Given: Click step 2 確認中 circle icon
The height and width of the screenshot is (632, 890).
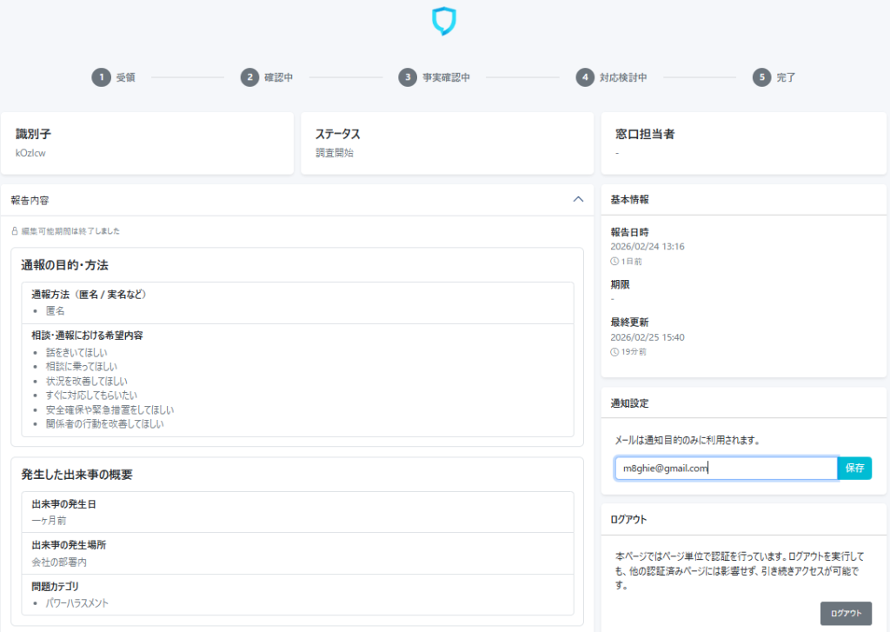Looking at the screenshot, I should (x=250, y=77).
